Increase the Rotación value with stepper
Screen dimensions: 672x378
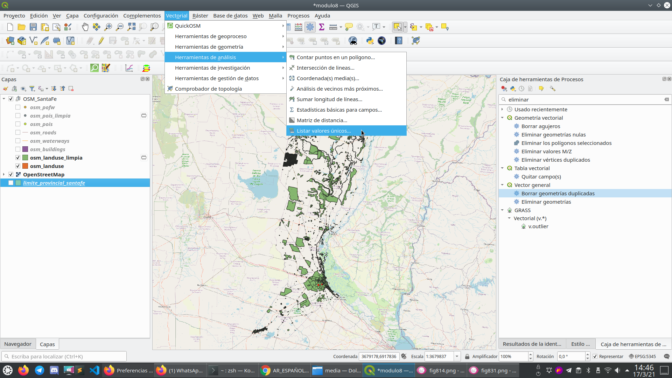[x=588, y=354]
